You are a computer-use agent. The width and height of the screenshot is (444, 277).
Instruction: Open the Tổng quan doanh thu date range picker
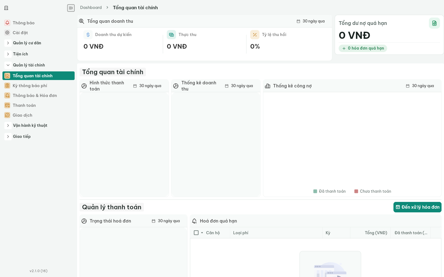point(311,21)
